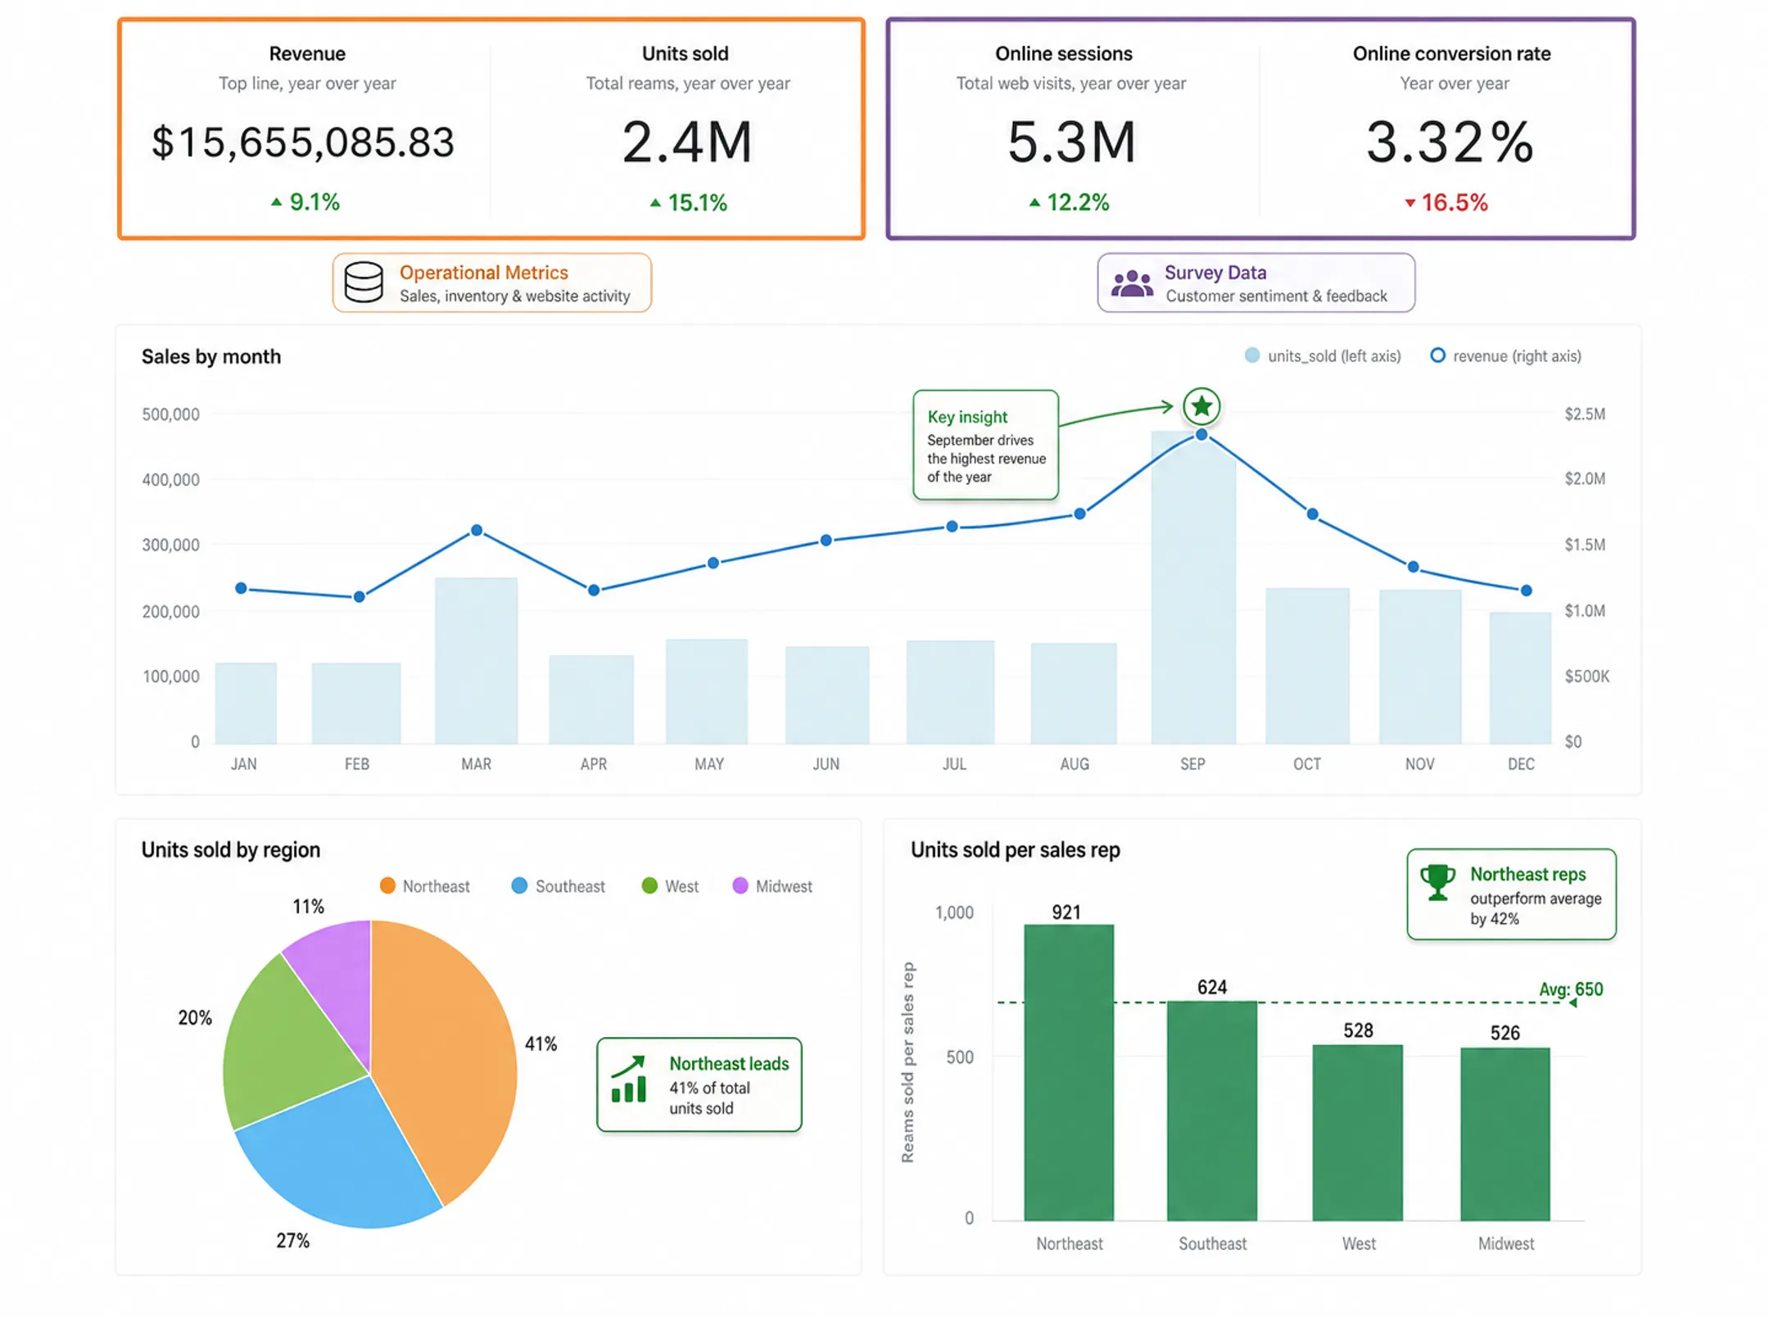1769x1317 pixels.
Task: Click the Sales by month title
Action: [x=211, y=356]
